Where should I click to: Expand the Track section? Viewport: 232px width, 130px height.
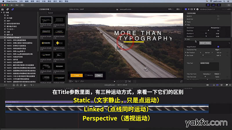pos(186,22)
